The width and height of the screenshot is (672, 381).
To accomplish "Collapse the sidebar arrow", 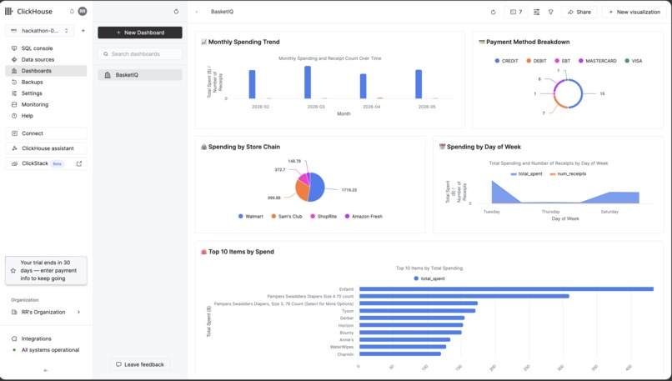I will click(46, 370).
